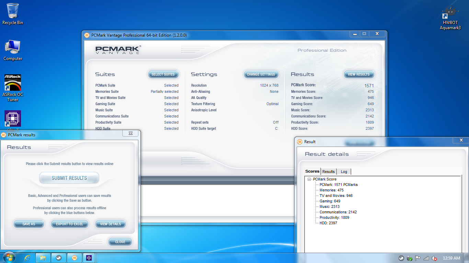Image resolution: width=469 pixels, height=263 pixels.
Task: Collapse the PCMark Score tree node
Action: [x=309, y=179]
